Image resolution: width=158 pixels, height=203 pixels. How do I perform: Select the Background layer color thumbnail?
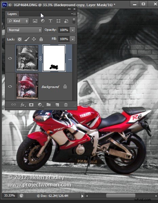(27, 86)
